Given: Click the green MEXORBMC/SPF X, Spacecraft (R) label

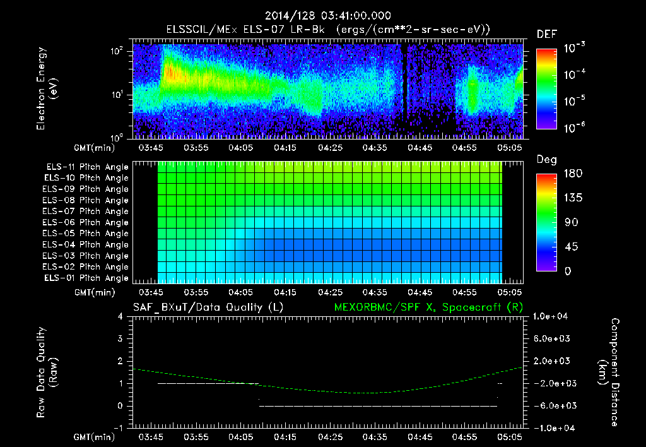Looking at the screenshot, I should pyautogui.click(x=428, y=307).
